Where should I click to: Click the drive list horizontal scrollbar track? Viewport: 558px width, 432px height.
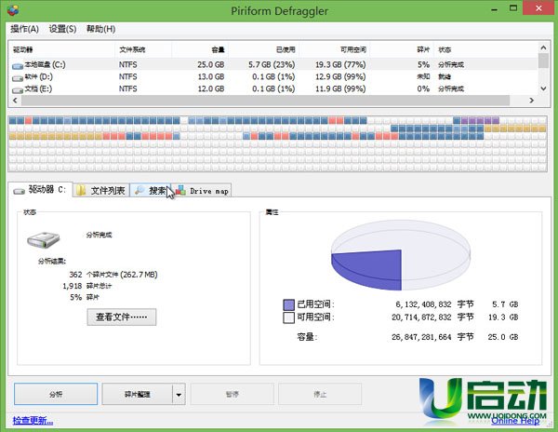pos(265,101)
